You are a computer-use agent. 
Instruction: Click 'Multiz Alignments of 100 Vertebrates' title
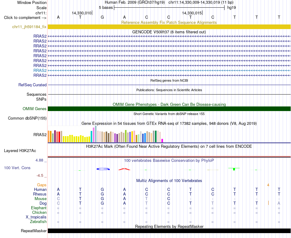169,180
